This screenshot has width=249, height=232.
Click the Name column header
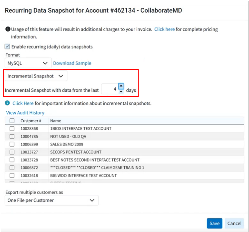point(56,121)
